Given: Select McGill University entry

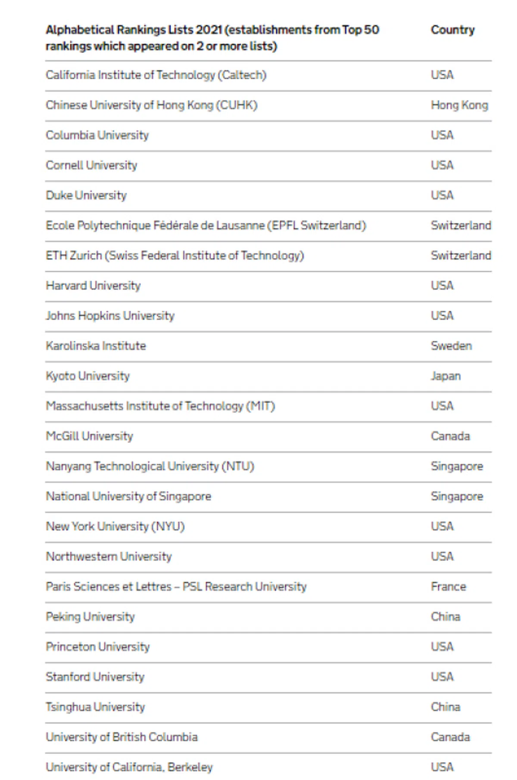Looking at the screenshot, I should [x=90, y=436].
